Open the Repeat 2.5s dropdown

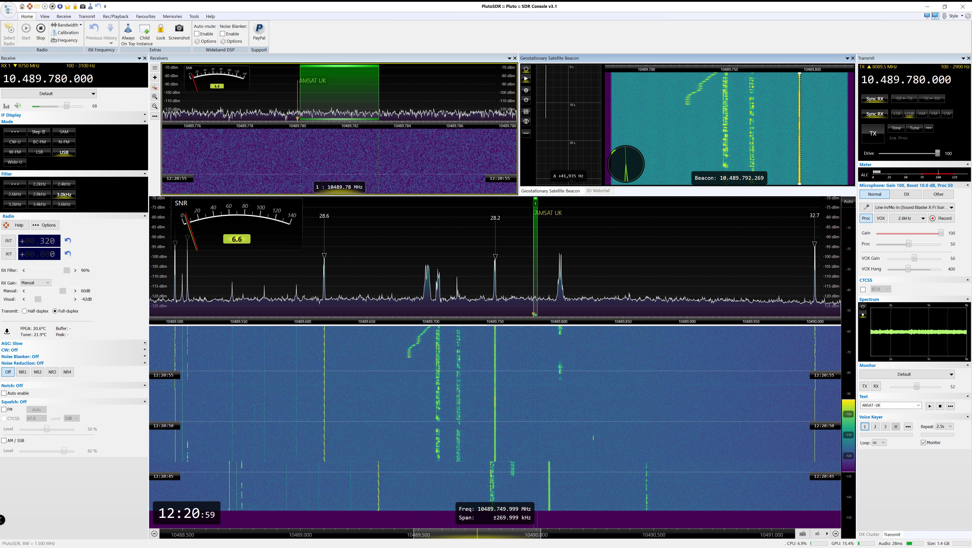944,427
